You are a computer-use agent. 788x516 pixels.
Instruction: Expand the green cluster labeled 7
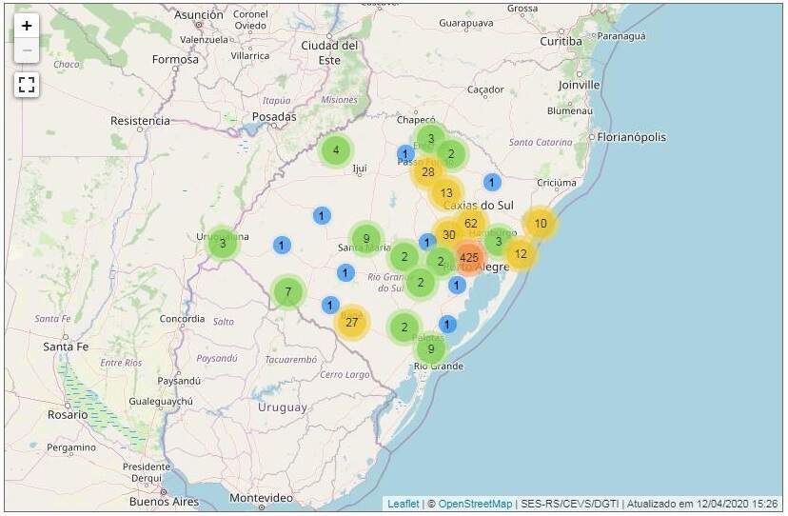click(287, 292)
